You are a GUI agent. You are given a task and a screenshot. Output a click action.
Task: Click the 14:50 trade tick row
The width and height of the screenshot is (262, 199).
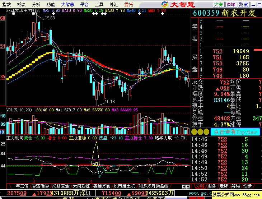click(x=226, y=168)
